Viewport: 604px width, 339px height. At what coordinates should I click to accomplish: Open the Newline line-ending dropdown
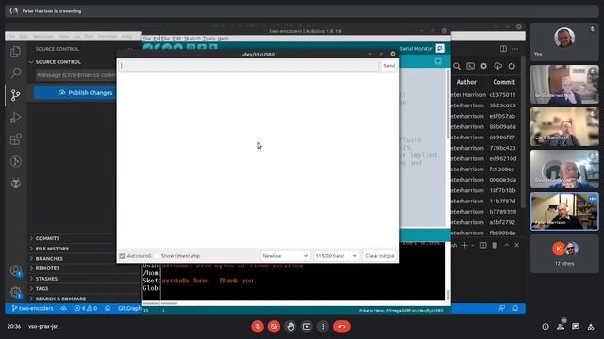coord(285,256)
